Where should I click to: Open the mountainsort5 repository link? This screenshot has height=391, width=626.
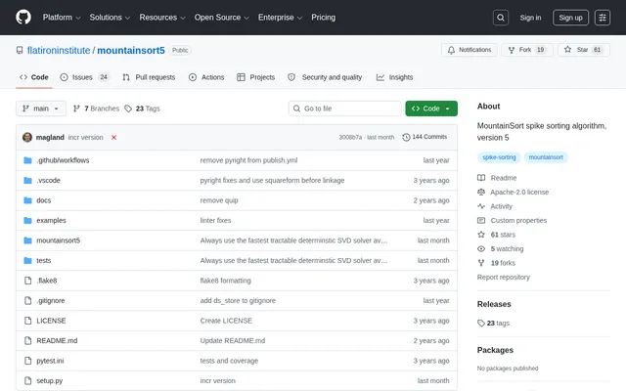point(131,50)
